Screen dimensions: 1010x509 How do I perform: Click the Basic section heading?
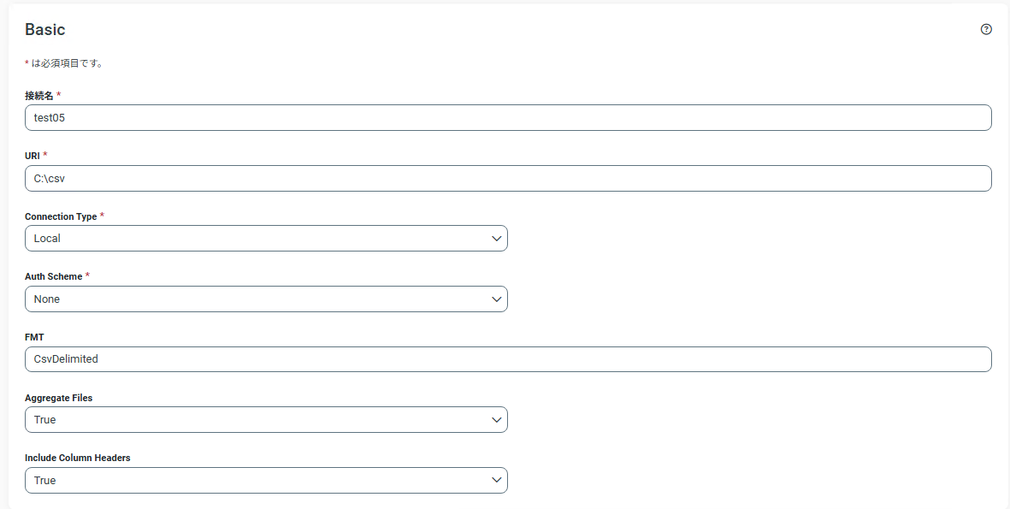tap(45, 30)
